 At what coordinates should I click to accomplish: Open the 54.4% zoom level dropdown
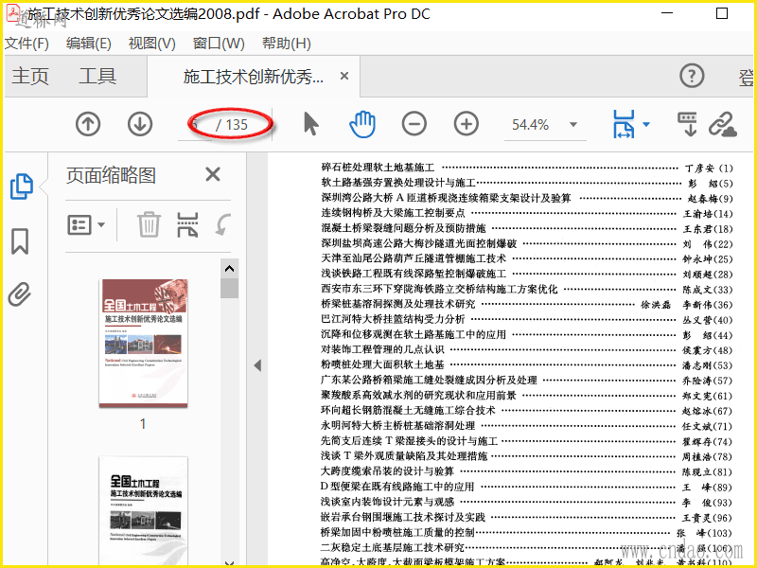(573, 125)
